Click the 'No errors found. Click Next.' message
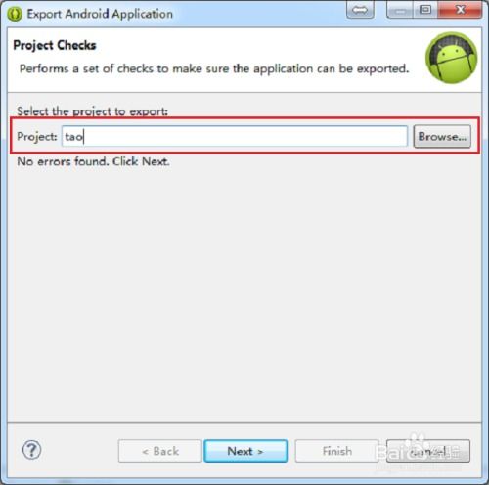 [93, 161]
